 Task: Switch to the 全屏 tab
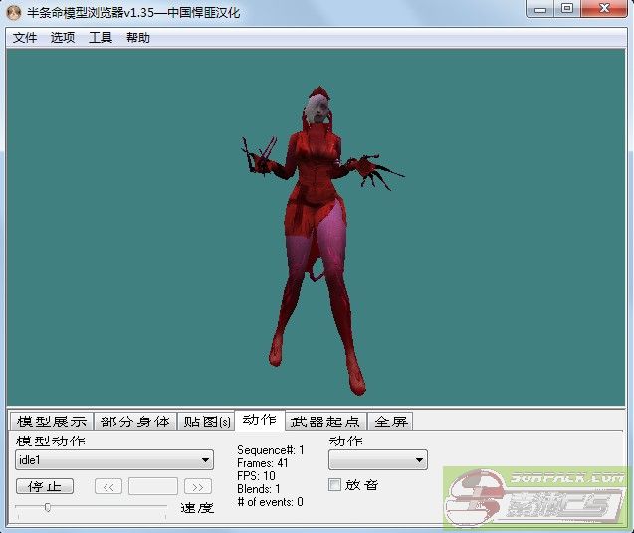(x=390, y=421)
